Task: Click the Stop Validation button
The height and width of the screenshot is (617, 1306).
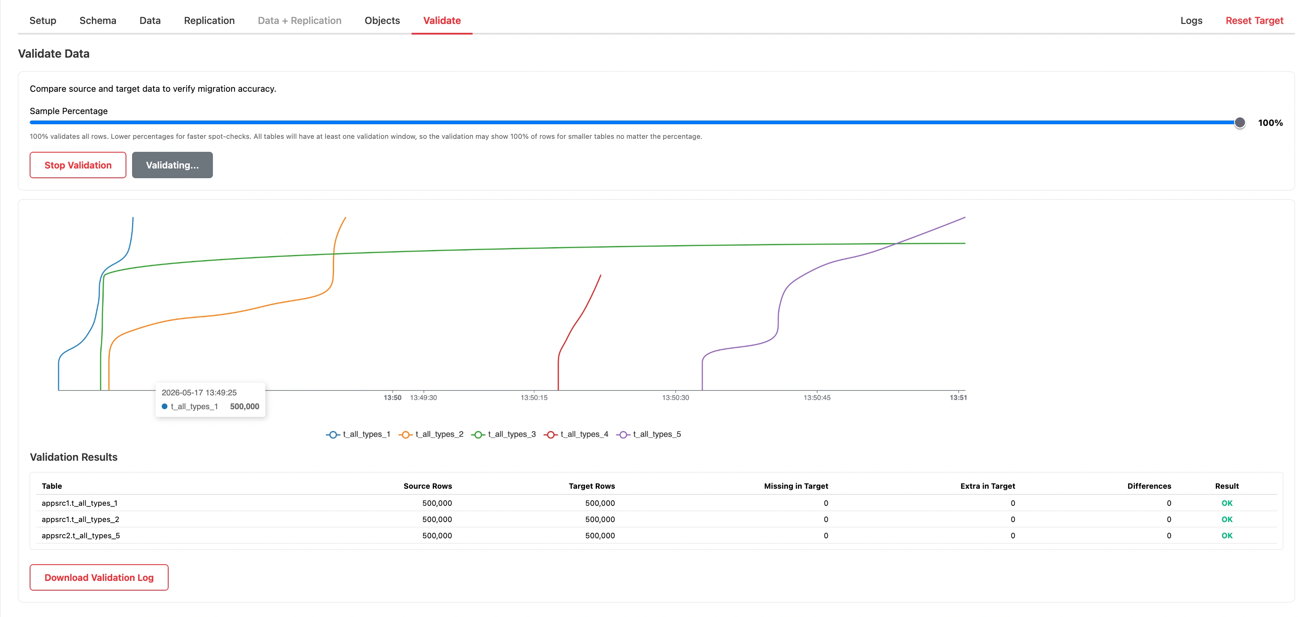Action: click(x=78, y=165)
